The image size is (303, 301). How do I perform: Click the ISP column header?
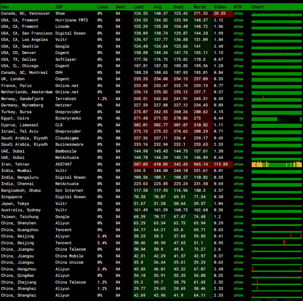tap(59, 7)
